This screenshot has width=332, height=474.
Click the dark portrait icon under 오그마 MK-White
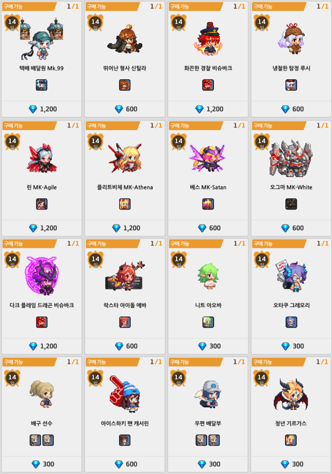pyautogui.click(x=291, y=204)
